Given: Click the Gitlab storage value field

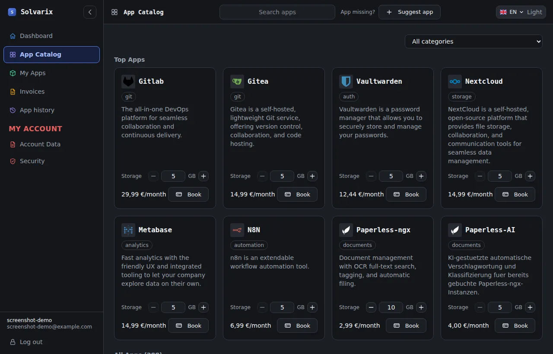Looking at the screenshot, I should tap(173, 176).
